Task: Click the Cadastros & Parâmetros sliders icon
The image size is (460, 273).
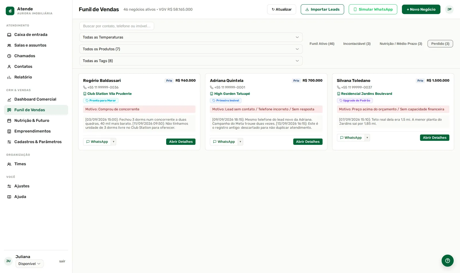Action: pyautogui.click(x=9, y=142)
